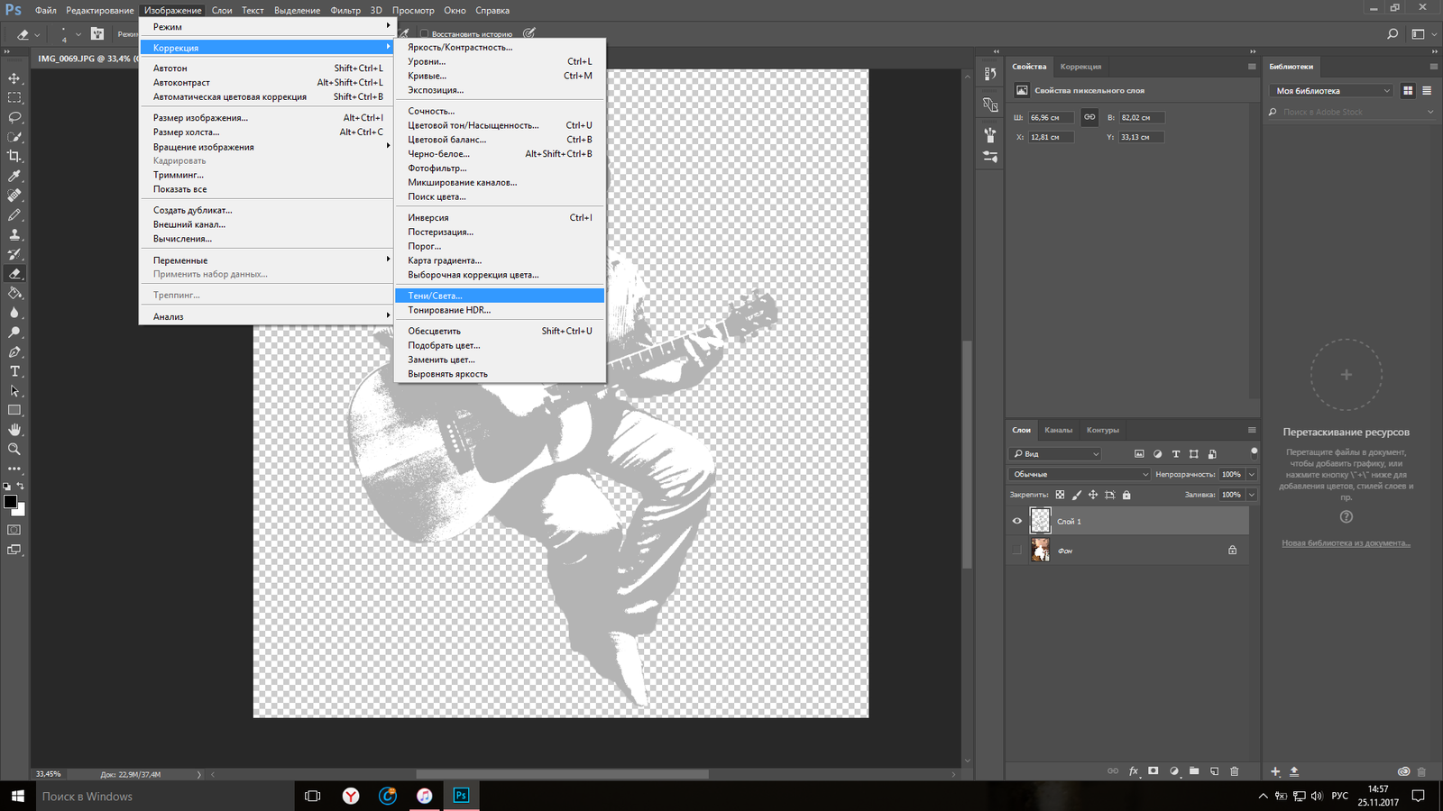The height and width of the screenshot is (811, 1443).
Task: Open the History panel icon
Action: pyautogui.click(x=990, y=74)
